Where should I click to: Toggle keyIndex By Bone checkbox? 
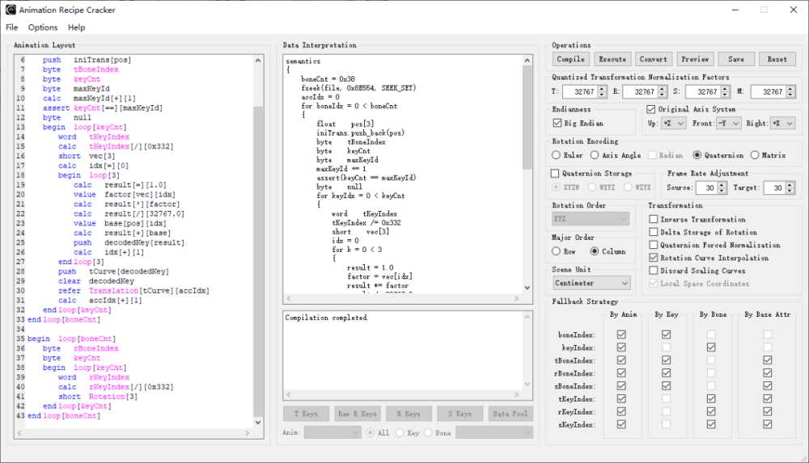pyautogui.click(x=711, y=347)
